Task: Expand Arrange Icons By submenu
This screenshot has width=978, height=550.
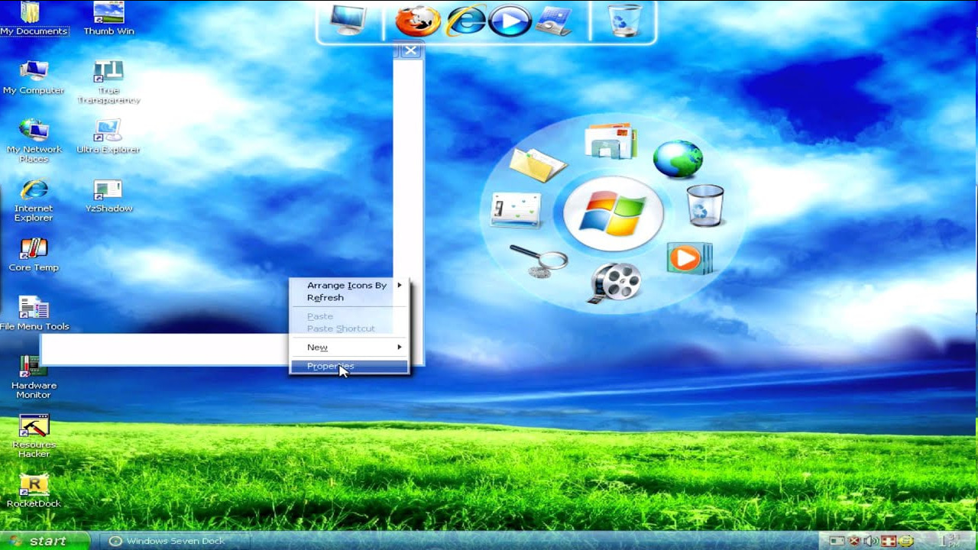Action: [x=349, y=286]
